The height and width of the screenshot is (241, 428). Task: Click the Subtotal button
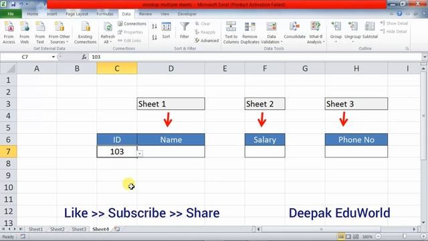pyautogui.click(x=370, y=31)
